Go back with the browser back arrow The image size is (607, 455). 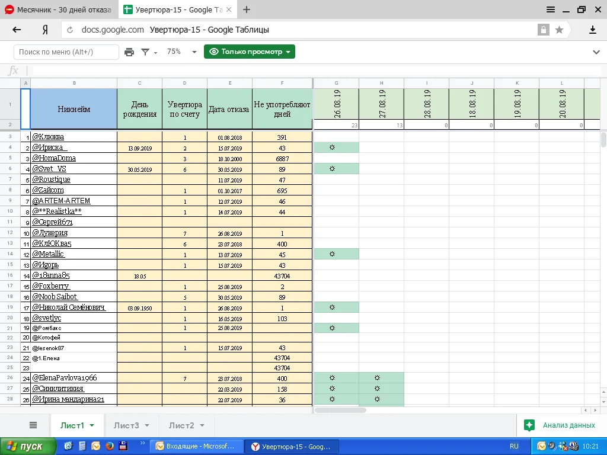click(x=17, y=30)
